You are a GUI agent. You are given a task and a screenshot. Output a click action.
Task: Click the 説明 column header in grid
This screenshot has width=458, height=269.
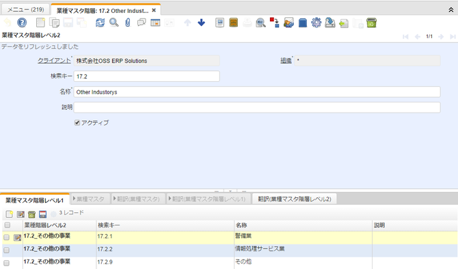click(x=415, y=225)
